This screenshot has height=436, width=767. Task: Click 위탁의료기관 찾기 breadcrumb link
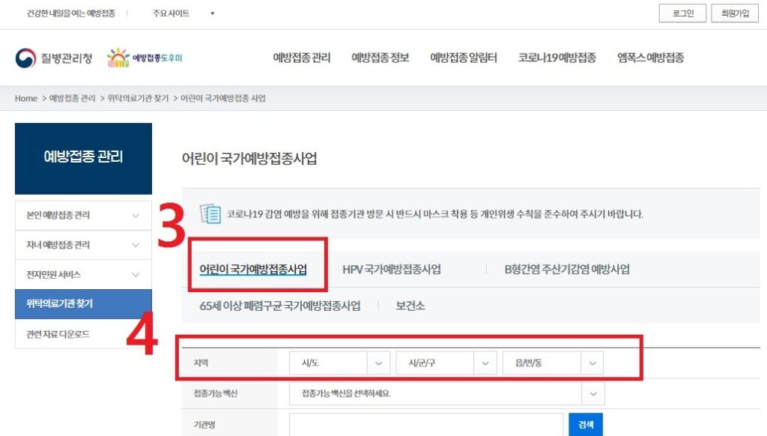138,98
